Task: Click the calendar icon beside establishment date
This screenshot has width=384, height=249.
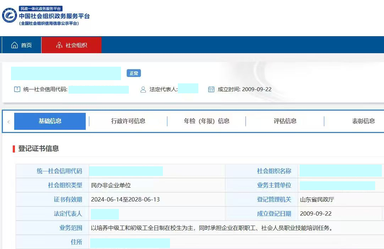Action: [x=211, y=89]
